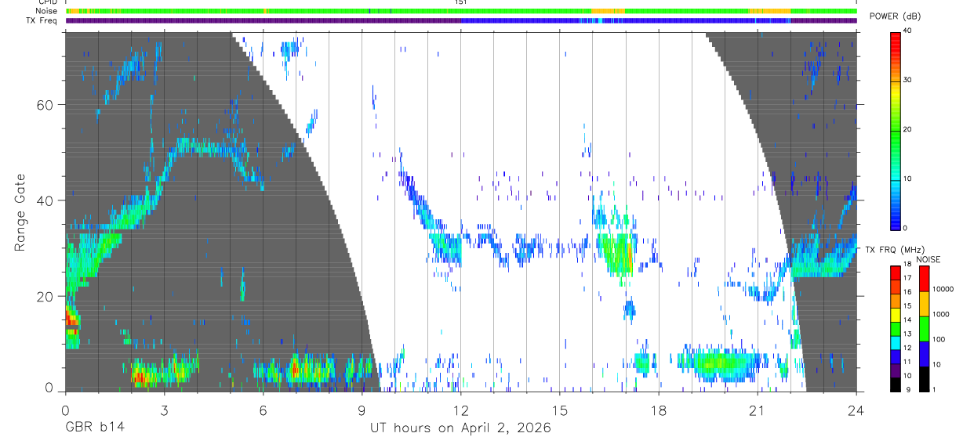Click the 'UT hours on April 2, 2026' label
Image resolution: width=963 pixels, height=444 pixels.
coord(461,428)
